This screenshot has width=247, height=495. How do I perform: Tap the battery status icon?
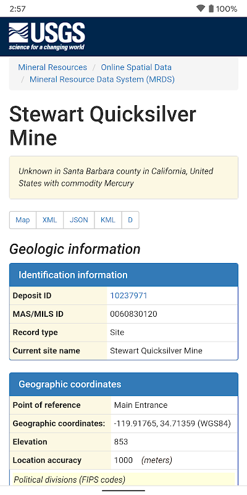pyautogui.click(x=211, y=9)
